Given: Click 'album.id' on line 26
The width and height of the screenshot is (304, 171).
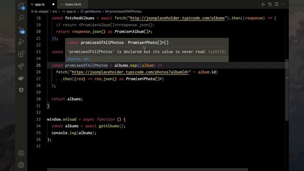Looking at the screenshot, I should pos(207,72).
